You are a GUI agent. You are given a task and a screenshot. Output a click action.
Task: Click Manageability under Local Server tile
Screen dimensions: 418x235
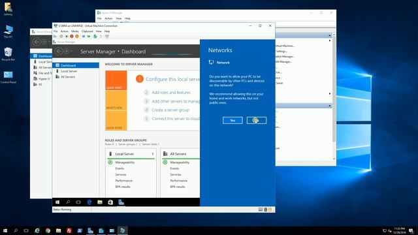125,163
